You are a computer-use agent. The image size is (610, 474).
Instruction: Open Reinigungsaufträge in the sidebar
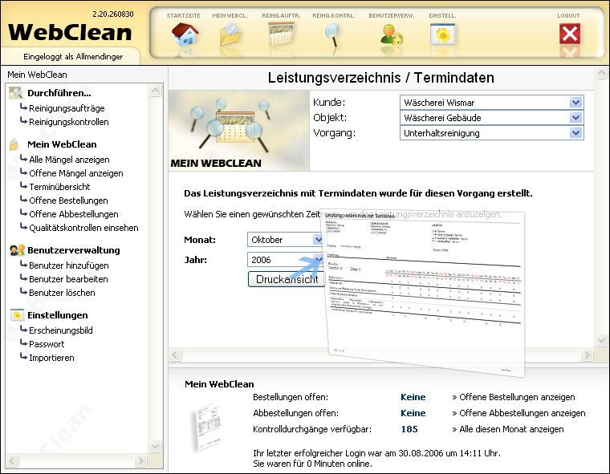[x=67, y=108]
